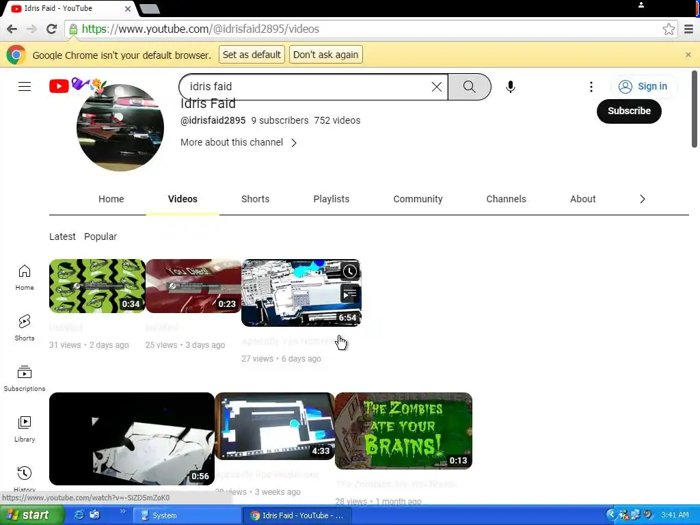
Task: Clear the search text with the X icon
Action: click(437, 87)
